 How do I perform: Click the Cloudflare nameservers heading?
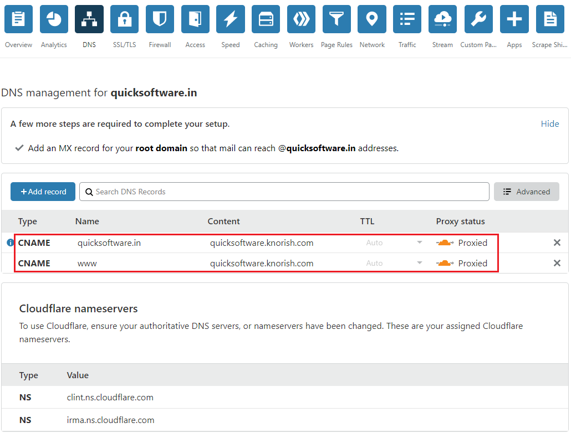pyautogui.click(x=78, y=308)
